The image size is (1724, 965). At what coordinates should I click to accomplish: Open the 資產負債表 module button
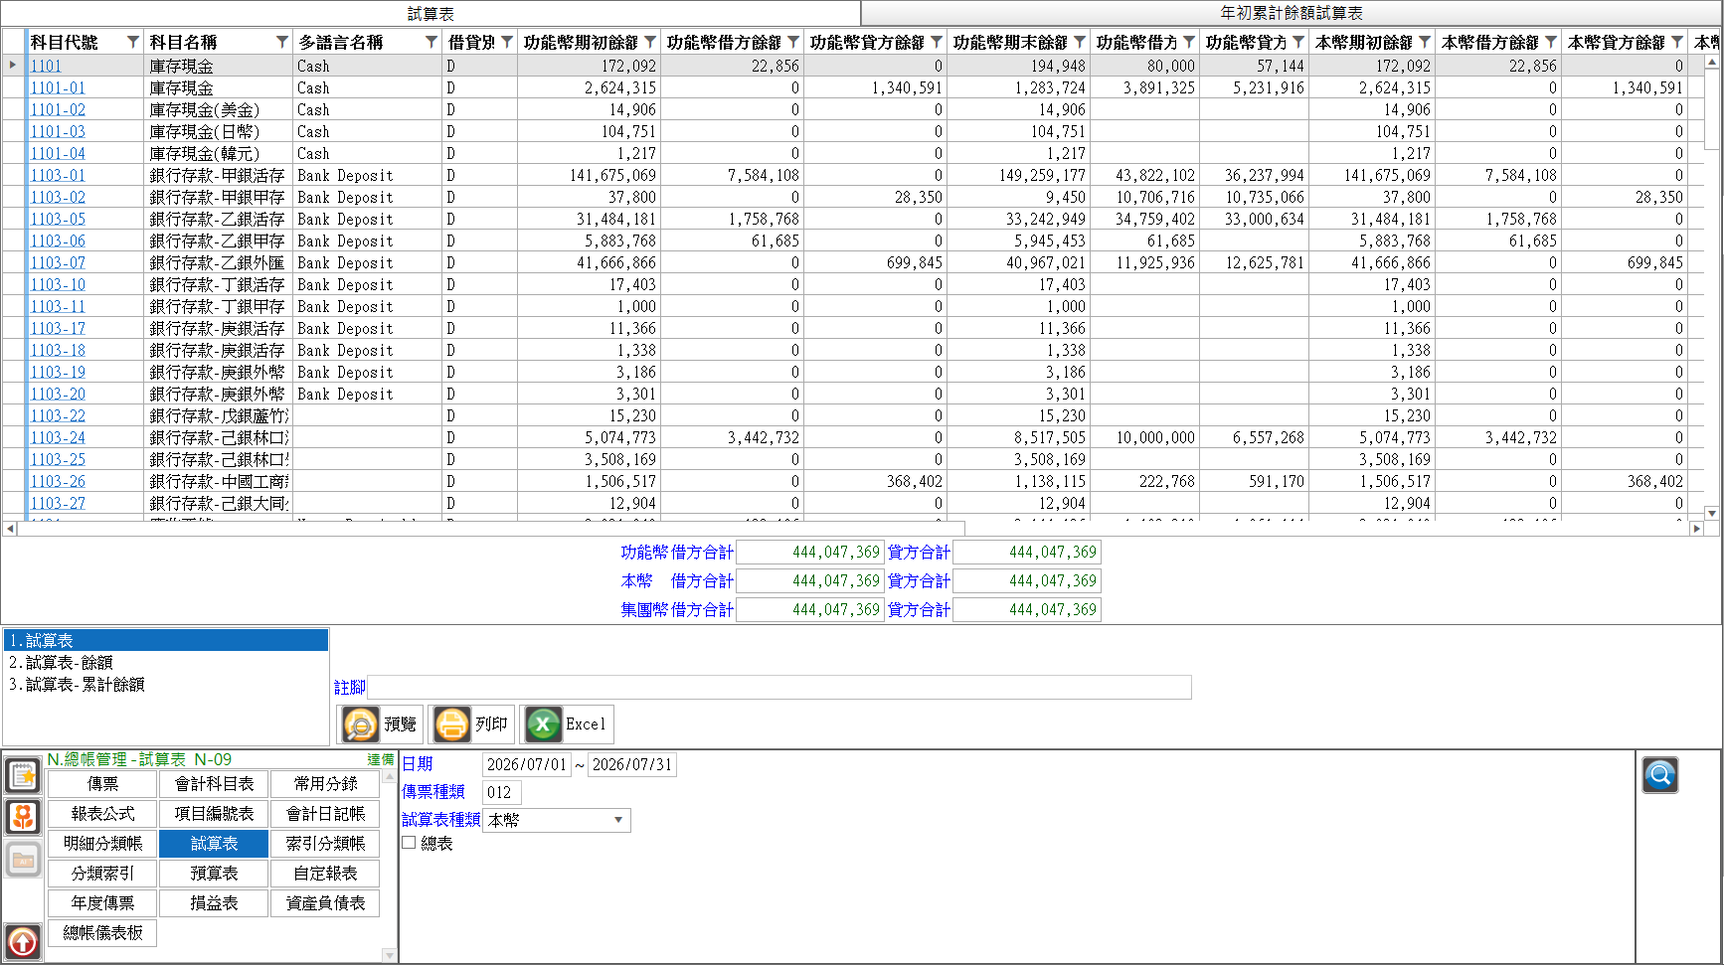325,903
